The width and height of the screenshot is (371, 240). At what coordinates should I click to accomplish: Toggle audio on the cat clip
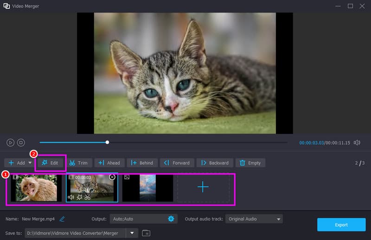pos(71,197)
